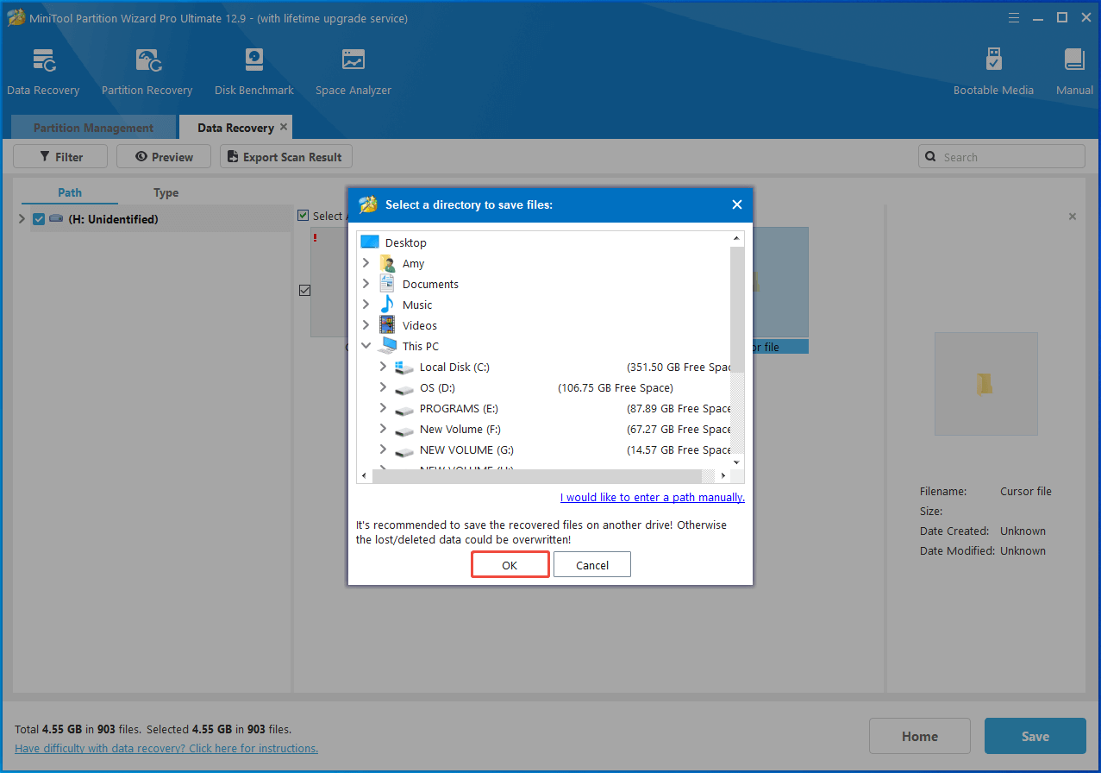Close the save directory dialog

point(737,204)
